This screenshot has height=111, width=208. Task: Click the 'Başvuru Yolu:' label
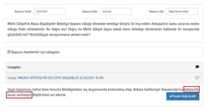[90, 12]
